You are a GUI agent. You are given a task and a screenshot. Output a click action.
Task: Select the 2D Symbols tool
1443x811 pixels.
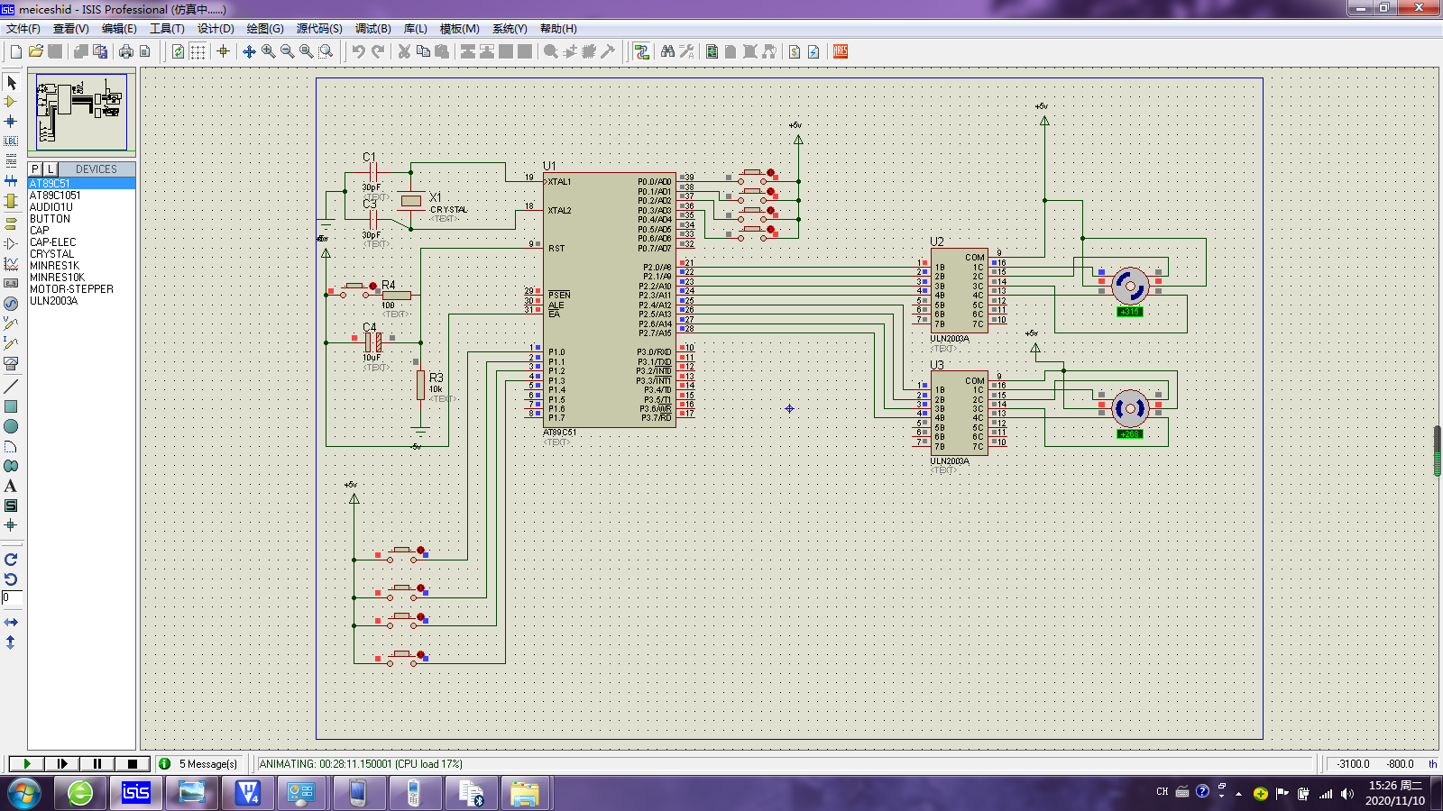[11, 506]
